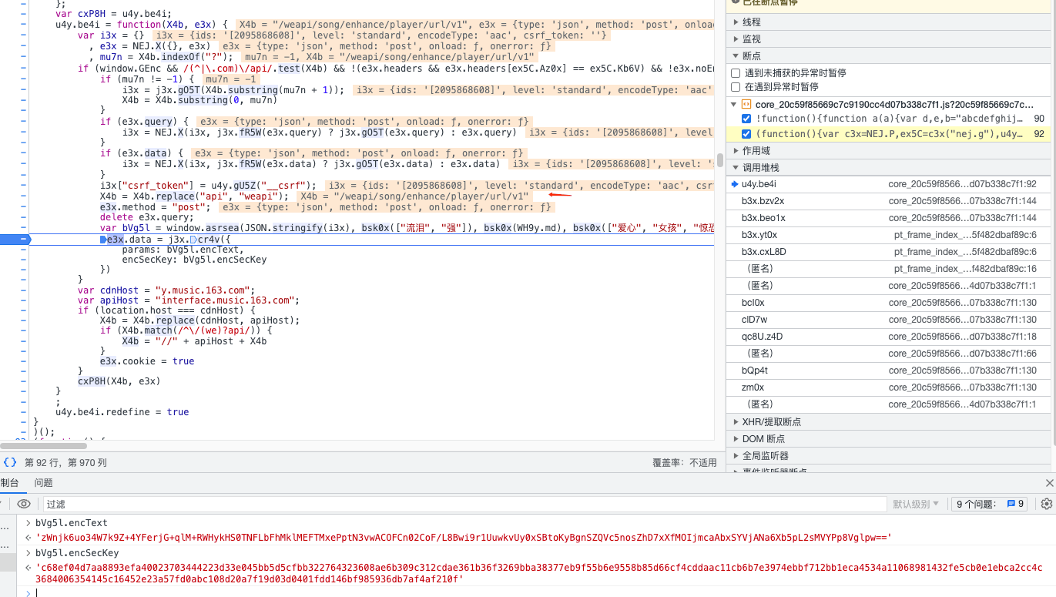Click the console 过滤 filter input
Viewport: 1056px width, 597px height.
(462, 504)
